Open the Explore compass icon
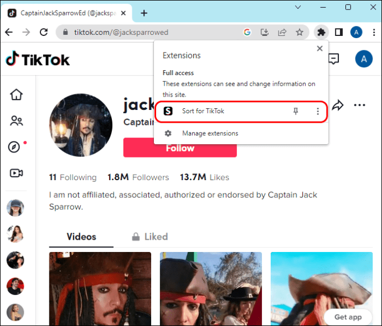382x326 pixels. (x=15, y=147)
